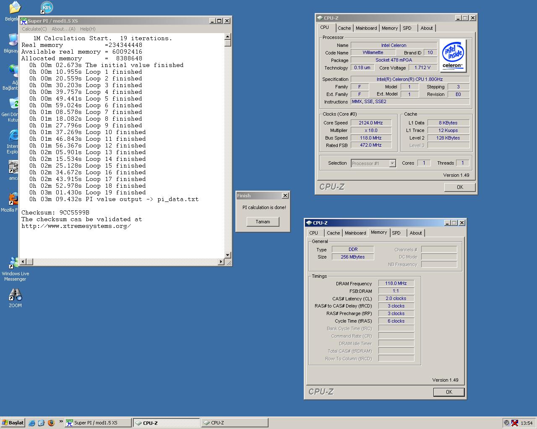Click Super PI vertical scrollbar up arrow
This screenshot has height=429, width=537.
pos(228,36)
